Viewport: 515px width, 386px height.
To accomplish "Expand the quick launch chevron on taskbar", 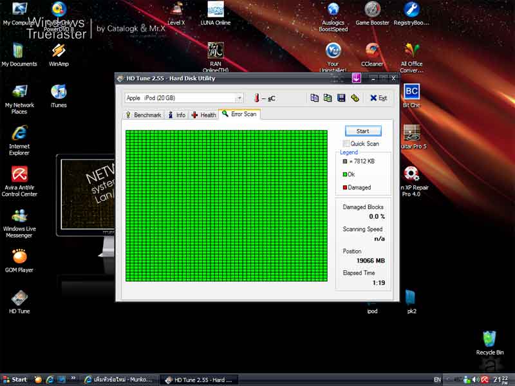I will (x=71, y=380).
